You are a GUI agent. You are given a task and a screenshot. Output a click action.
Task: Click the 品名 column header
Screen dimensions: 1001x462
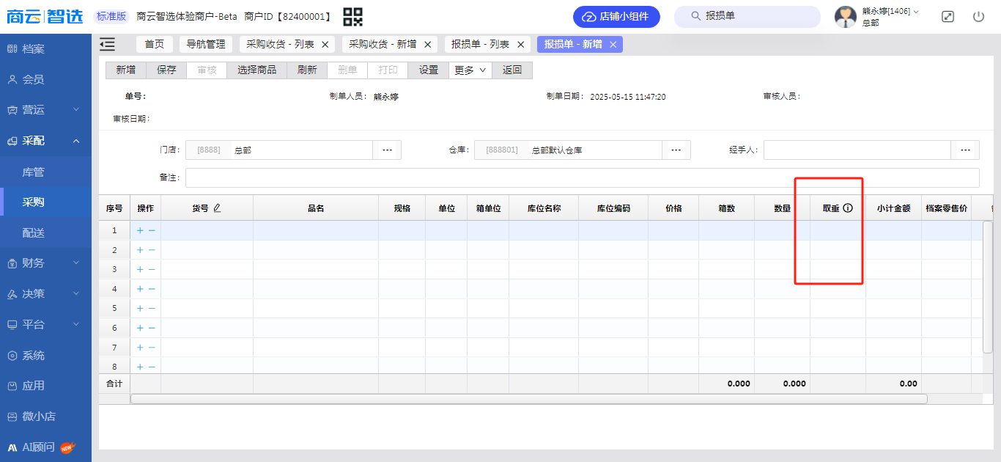pos(316,208)
